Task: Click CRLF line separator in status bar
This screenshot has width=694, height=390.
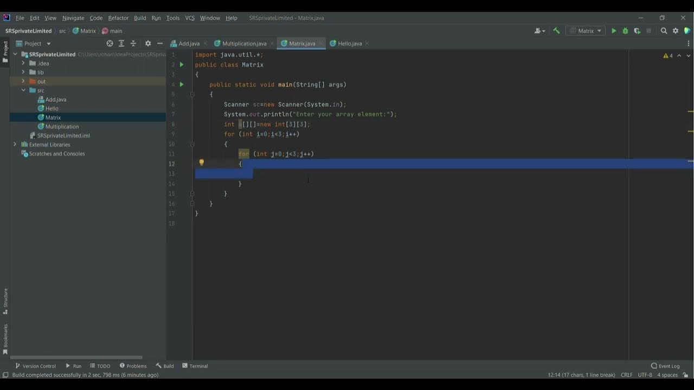Action: point(627,375)
